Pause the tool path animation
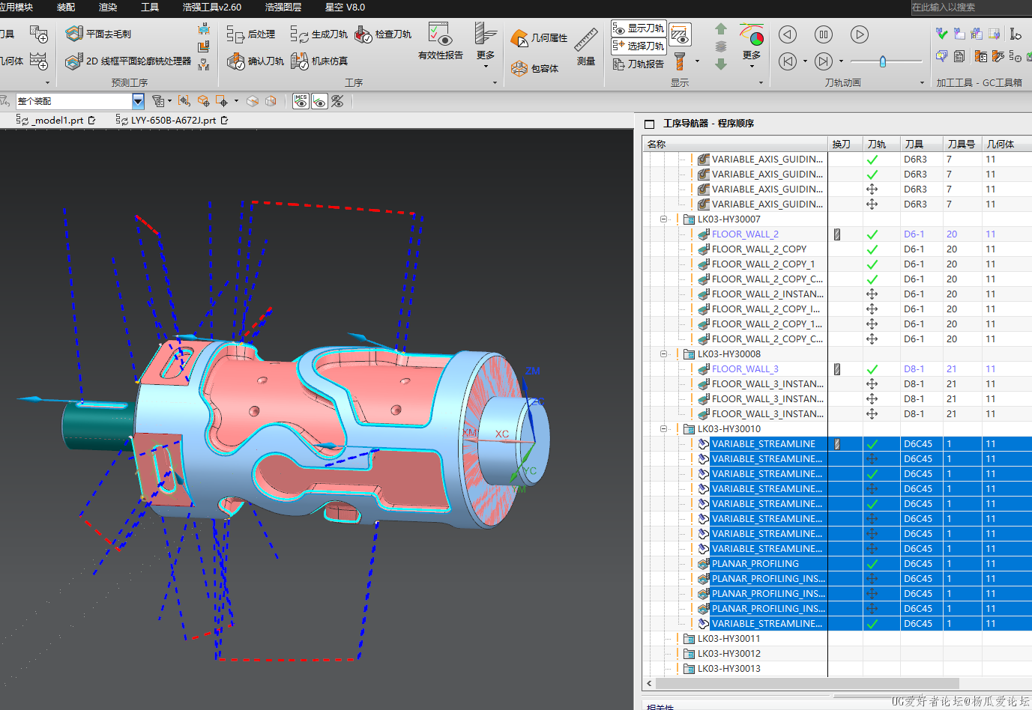Viewport: 1032px width, 710px height. [824, 34]
